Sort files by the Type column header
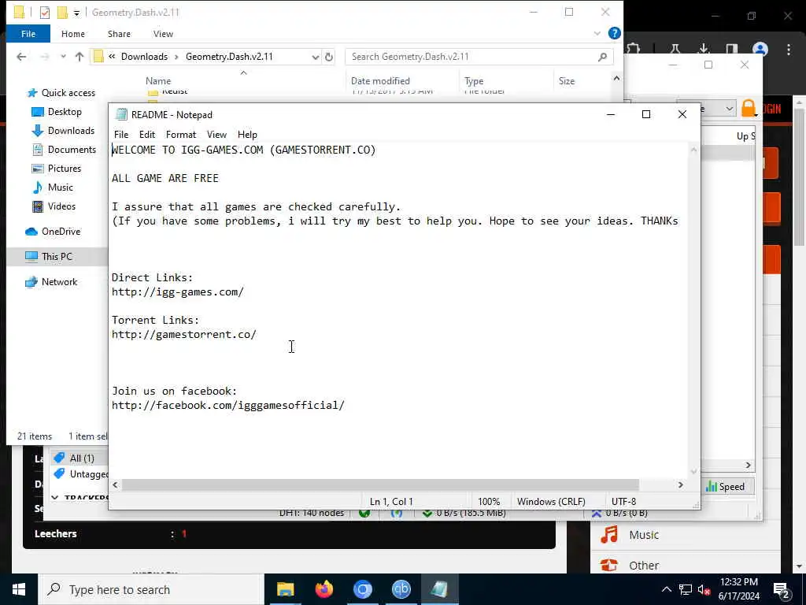Image resolution: width=806 pixels, height=605 pixels. [x=473, y=81]
